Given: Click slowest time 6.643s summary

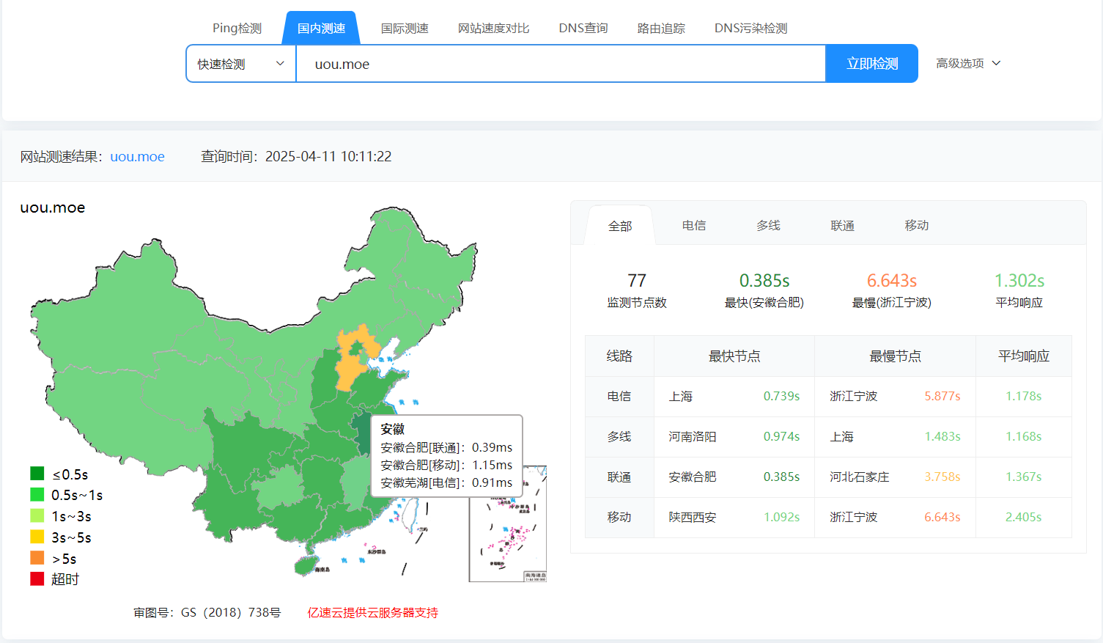Looking at the screenshot, I should (x=892, y=281).
